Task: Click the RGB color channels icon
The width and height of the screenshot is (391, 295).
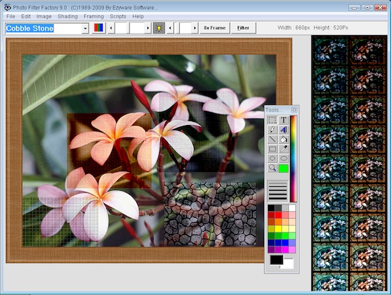Action: [99, 28]
